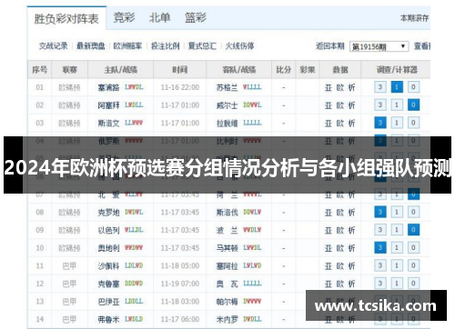Toggle pick 3 for row 11 沙佩科
The width and height of the screenshot is (455, 329).
tap(380, 265)
